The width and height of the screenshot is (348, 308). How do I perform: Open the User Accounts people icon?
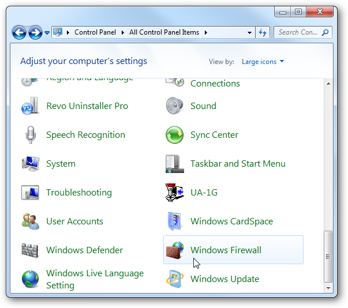click(31, 221)
